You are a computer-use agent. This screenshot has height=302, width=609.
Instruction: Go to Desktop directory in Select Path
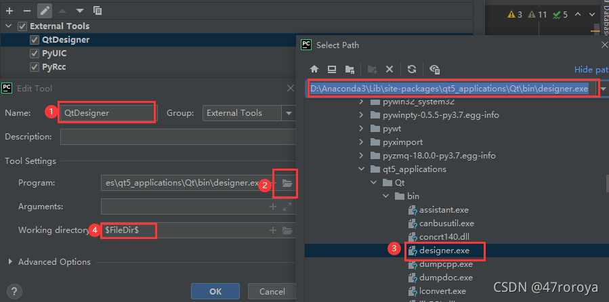tap(332, 69)
